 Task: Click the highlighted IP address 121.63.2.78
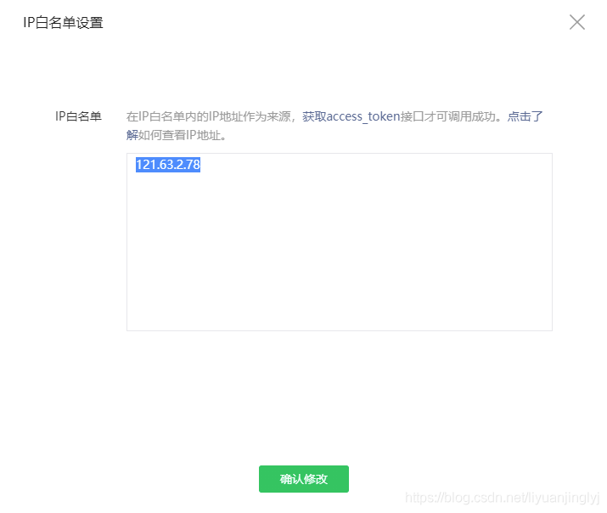[167, 166]
